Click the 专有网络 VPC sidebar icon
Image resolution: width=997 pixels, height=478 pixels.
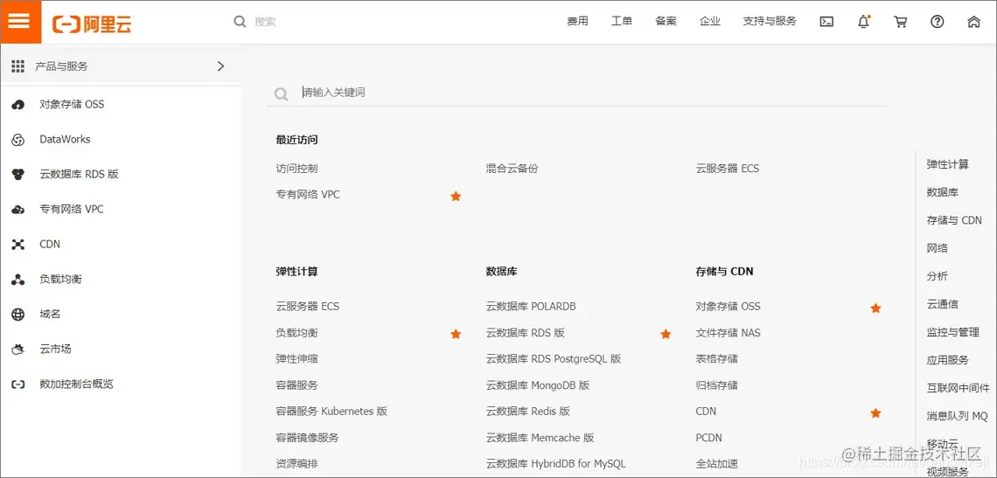pos(18,210)
